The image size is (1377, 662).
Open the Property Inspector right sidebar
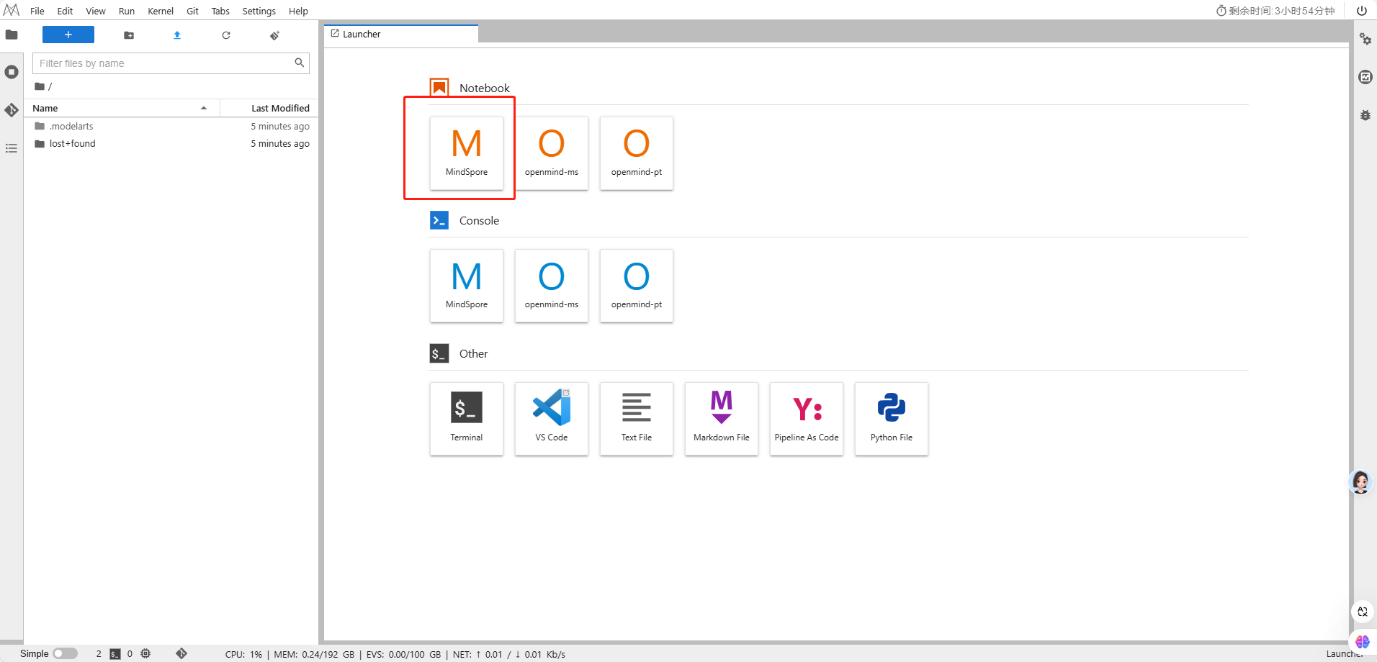point(1365,39)
